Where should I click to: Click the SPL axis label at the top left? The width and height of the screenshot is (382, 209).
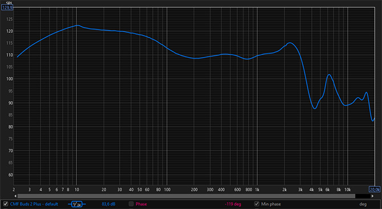pos(9,3)
